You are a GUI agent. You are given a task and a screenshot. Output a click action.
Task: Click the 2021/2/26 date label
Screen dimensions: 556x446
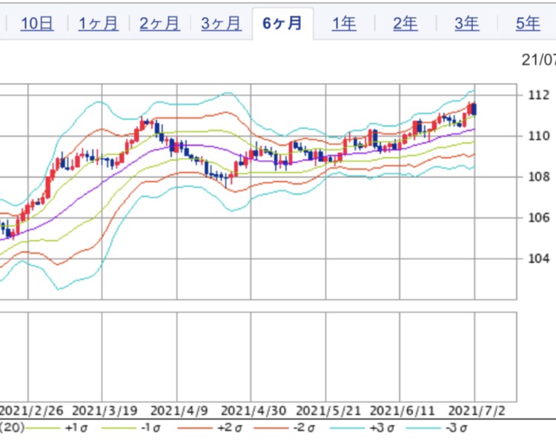31,410
